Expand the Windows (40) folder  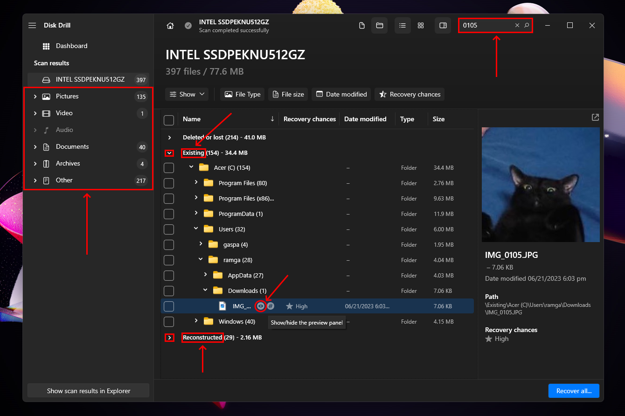point(196,321)
